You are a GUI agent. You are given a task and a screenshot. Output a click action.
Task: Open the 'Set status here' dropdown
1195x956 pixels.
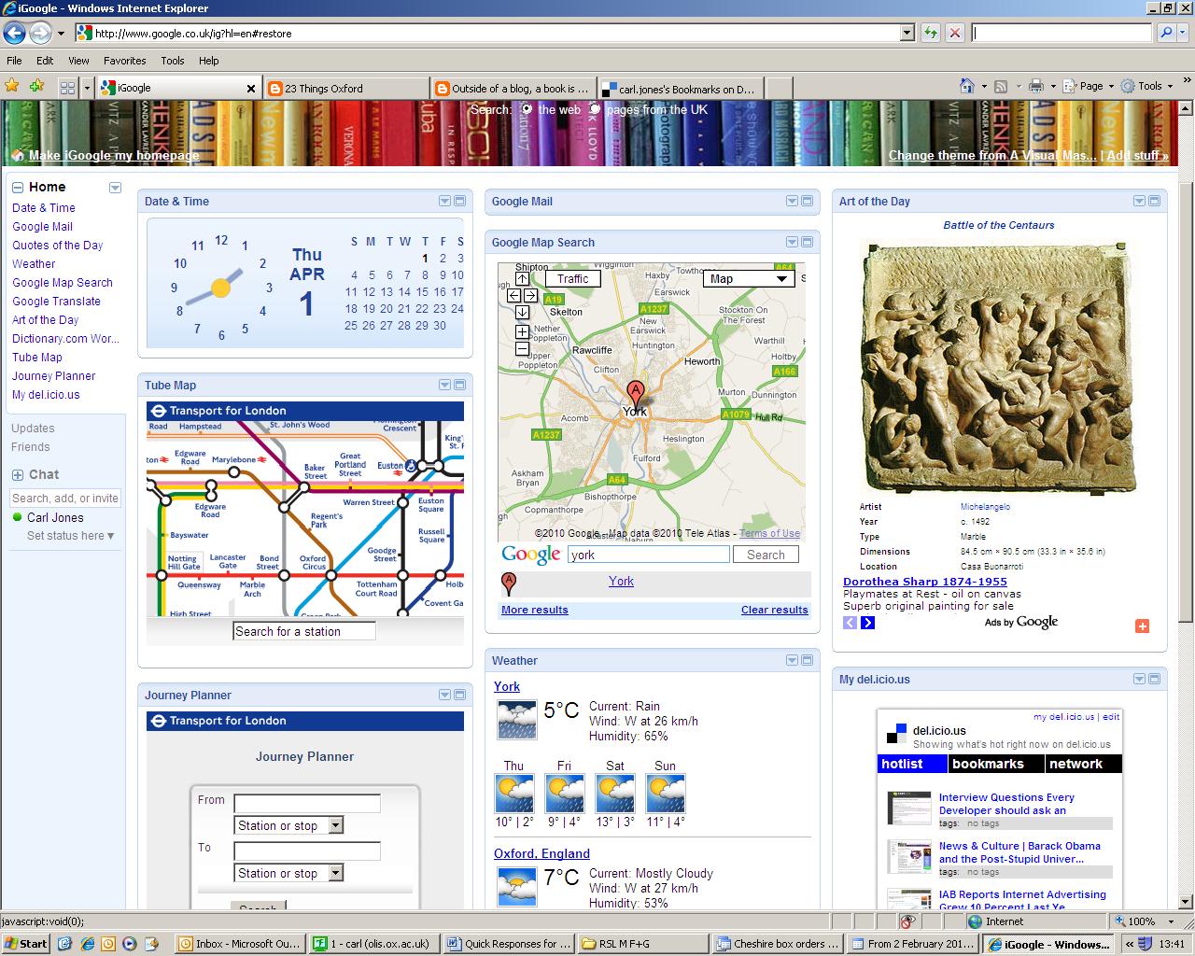click(x=71, y=536)
